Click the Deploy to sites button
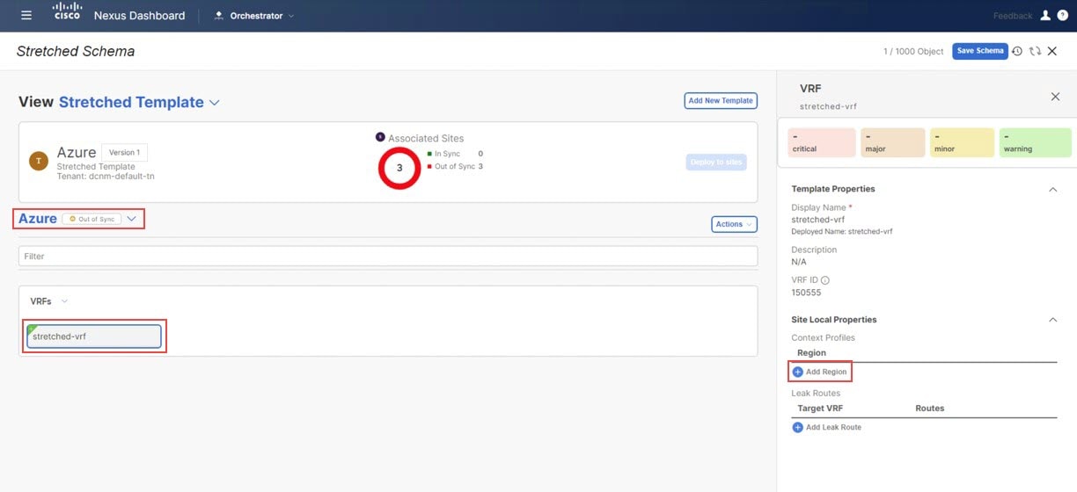Screen dimensions: 1077x492 pos(716,162)
